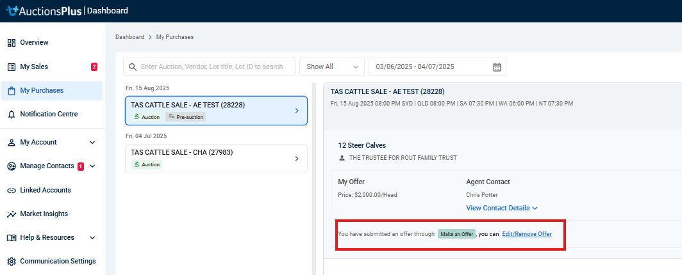682x275 pixels.
Task: Click the My Purchases bag icon
Action: [12, 91]
